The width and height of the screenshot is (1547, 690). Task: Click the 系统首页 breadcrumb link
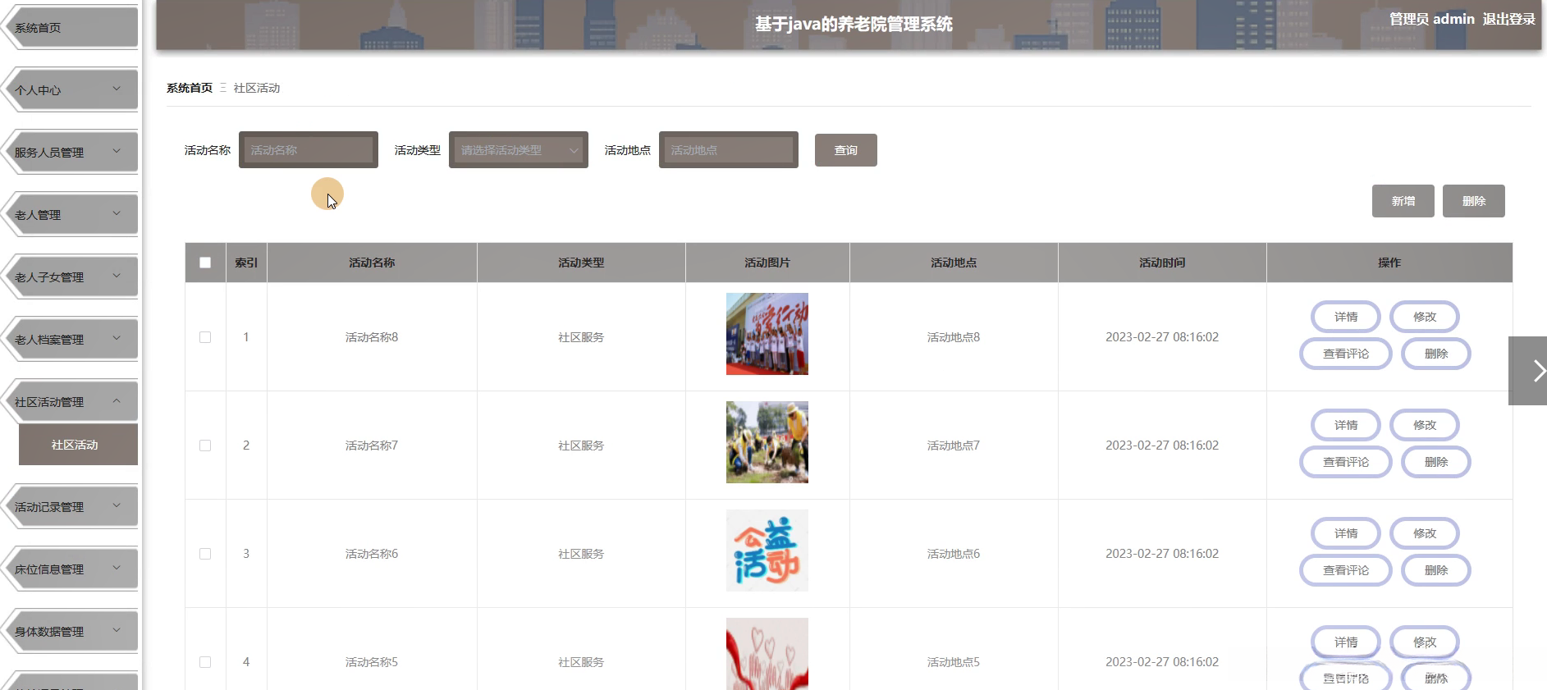pos(190,88)
